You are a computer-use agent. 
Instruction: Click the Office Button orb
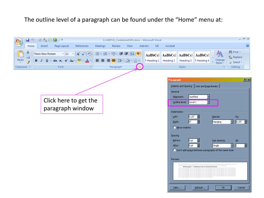(19, 42)
